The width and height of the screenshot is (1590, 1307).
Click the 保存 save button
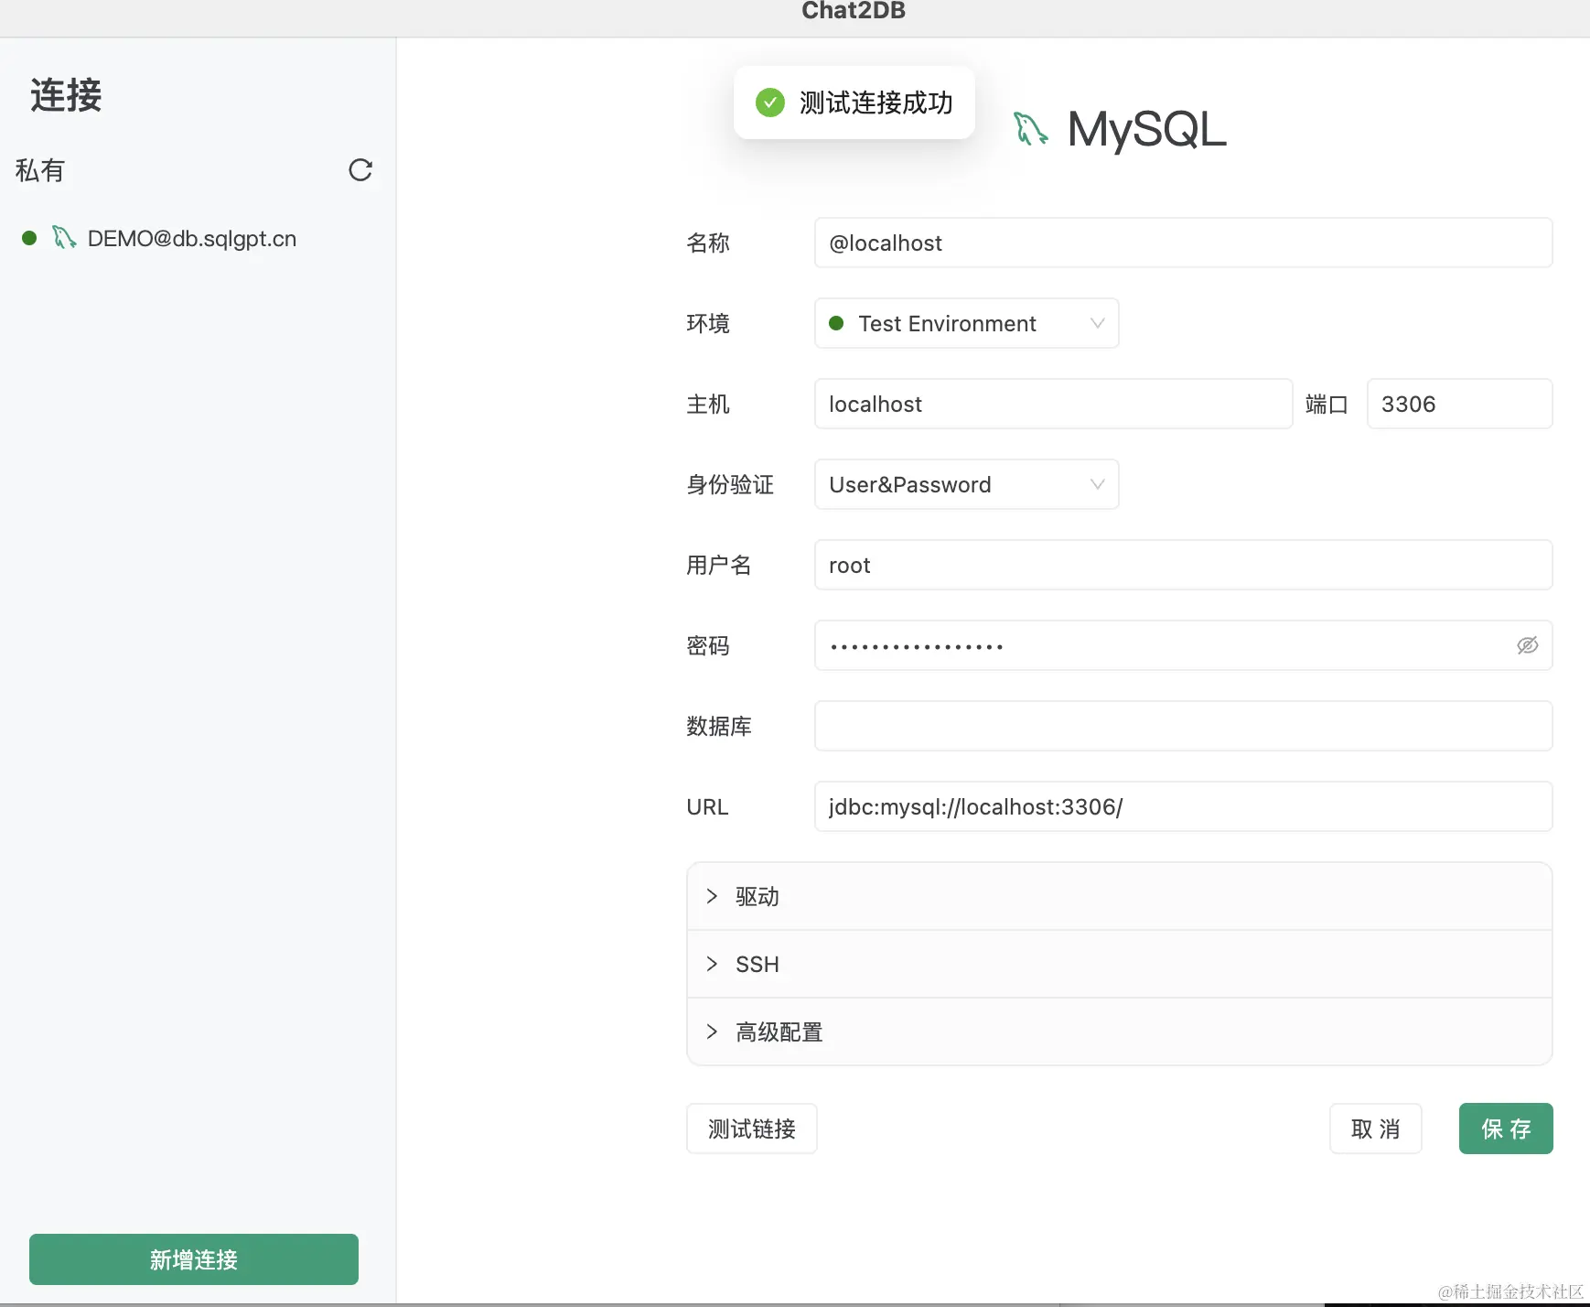tap(1506, 1129)
